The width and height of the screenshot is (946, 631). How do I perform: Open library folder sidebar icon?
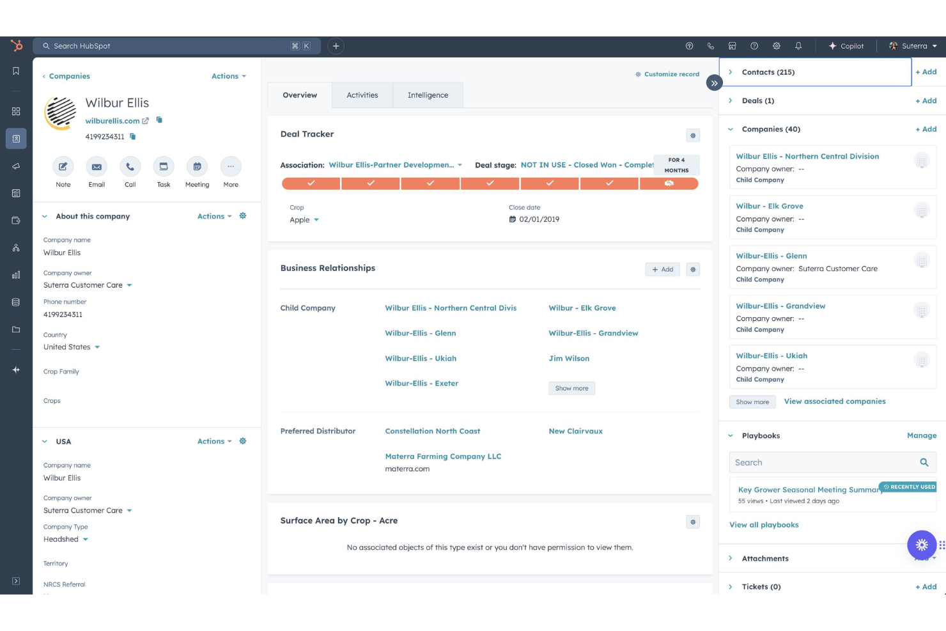coord(16,329)
